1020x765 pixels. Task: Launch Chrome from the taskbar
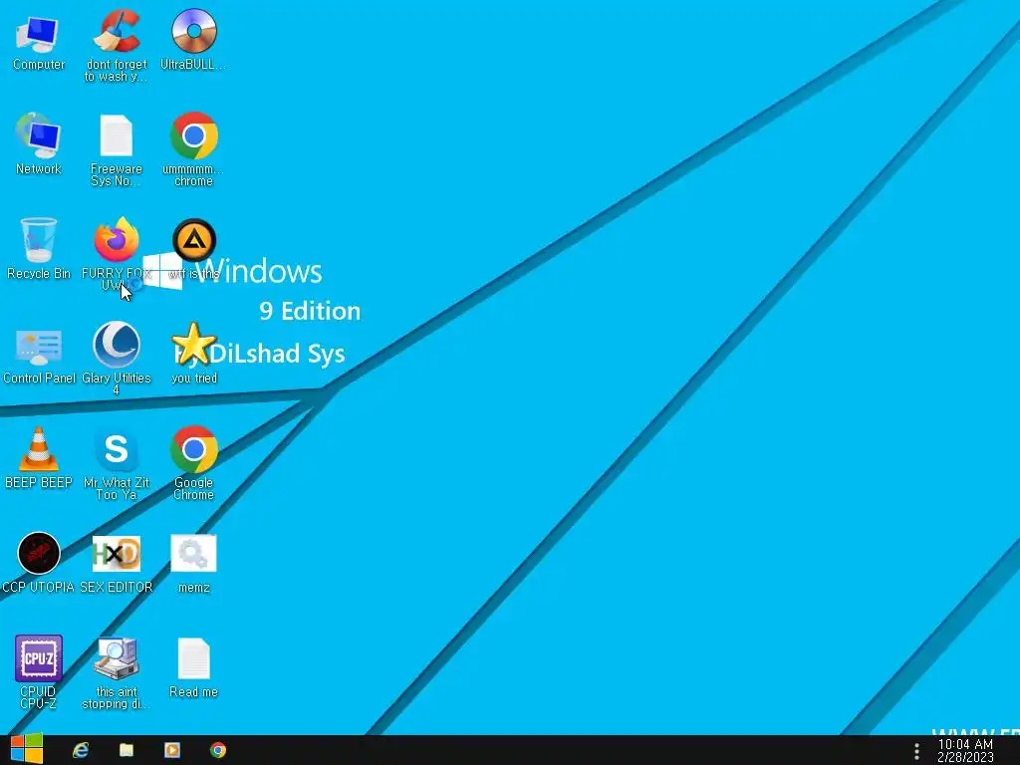[218, 750]
